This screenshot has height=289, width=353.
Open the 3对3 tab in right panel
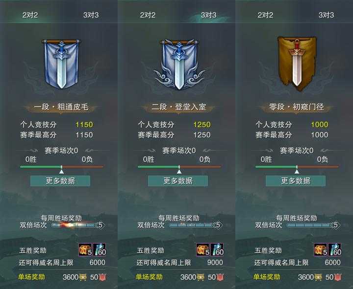[x=326, y=15]
